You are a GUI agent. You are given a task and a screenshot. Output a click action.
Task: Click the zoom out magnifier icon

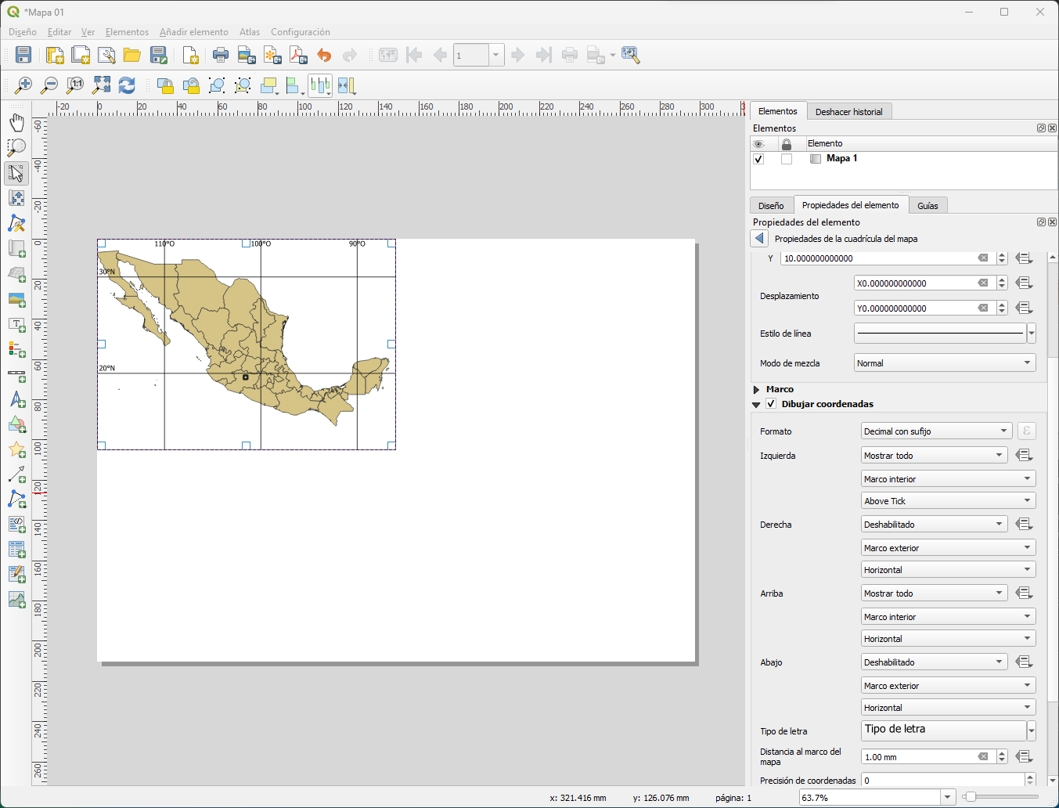point(49,85)
